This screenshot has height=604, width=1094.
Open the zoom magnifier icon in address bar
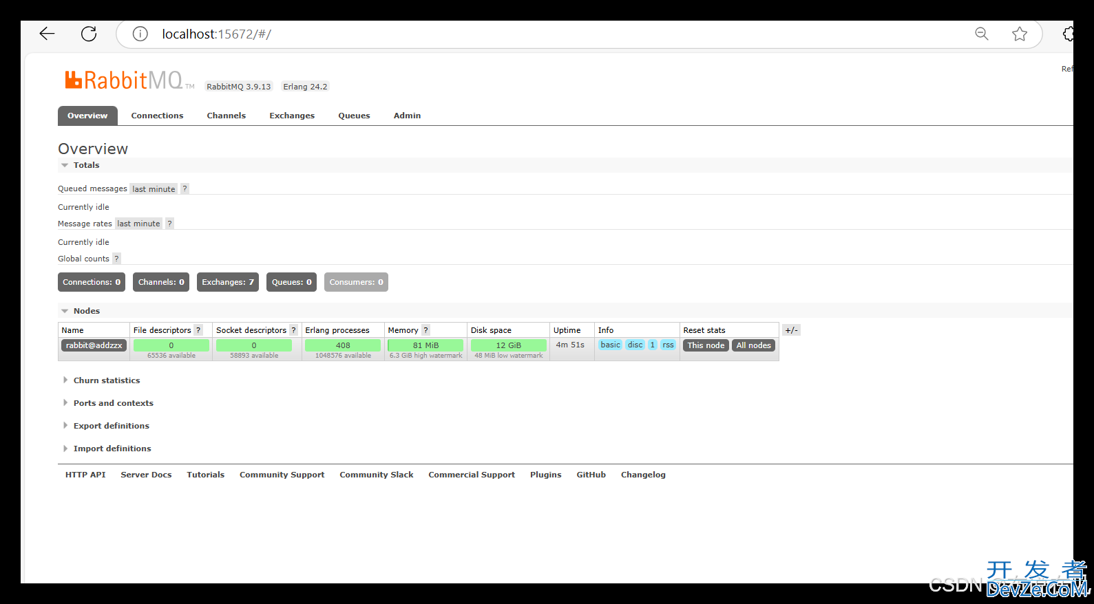(x=982, y=34)
